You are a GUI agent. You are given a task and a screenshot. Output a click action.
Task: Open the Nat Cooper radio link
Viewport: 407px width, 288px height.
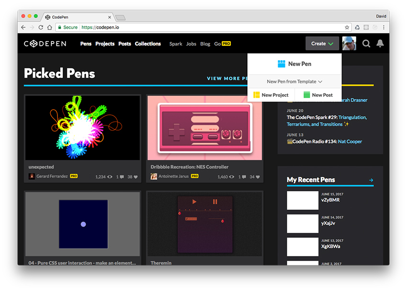click(350, 142)
